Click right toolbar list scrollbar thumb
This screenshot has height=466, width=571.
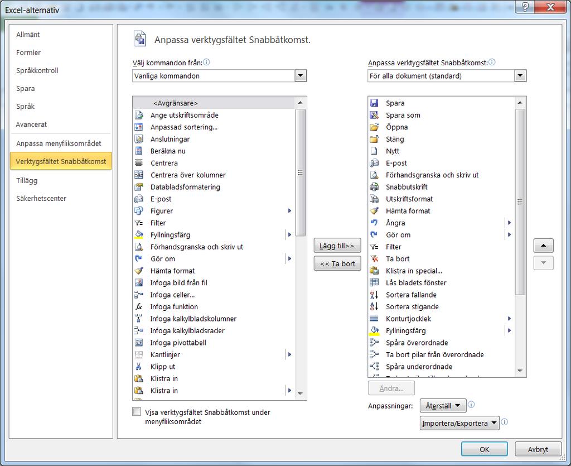click(x=520, y=201)
